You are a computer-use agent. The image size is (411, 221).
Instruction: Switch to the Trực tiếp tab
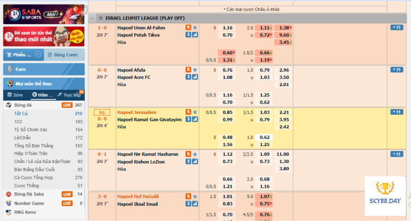coord(70,95)
